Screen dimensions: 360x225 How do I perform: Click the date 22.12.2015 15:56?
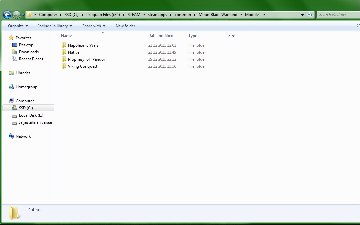click(162, 66)
